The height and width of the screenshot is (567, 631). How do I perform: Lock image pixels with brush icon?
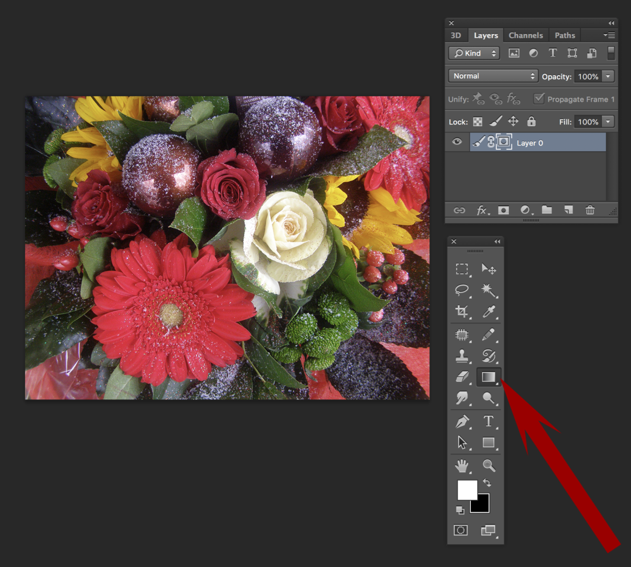click(496, 121)
